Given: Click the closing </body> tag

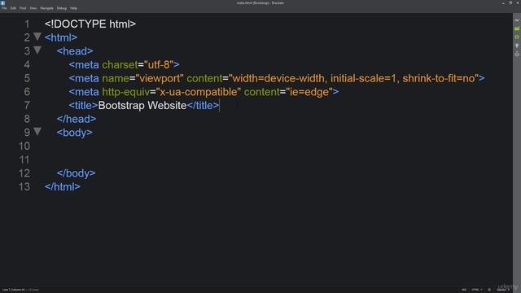Looking at the screenshot, I should (76, 173).
